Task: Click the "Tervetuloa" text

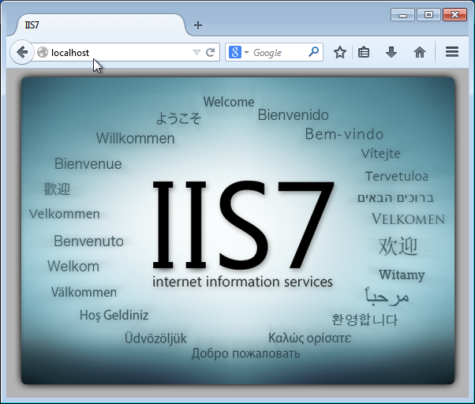Action: pos(397,176)
